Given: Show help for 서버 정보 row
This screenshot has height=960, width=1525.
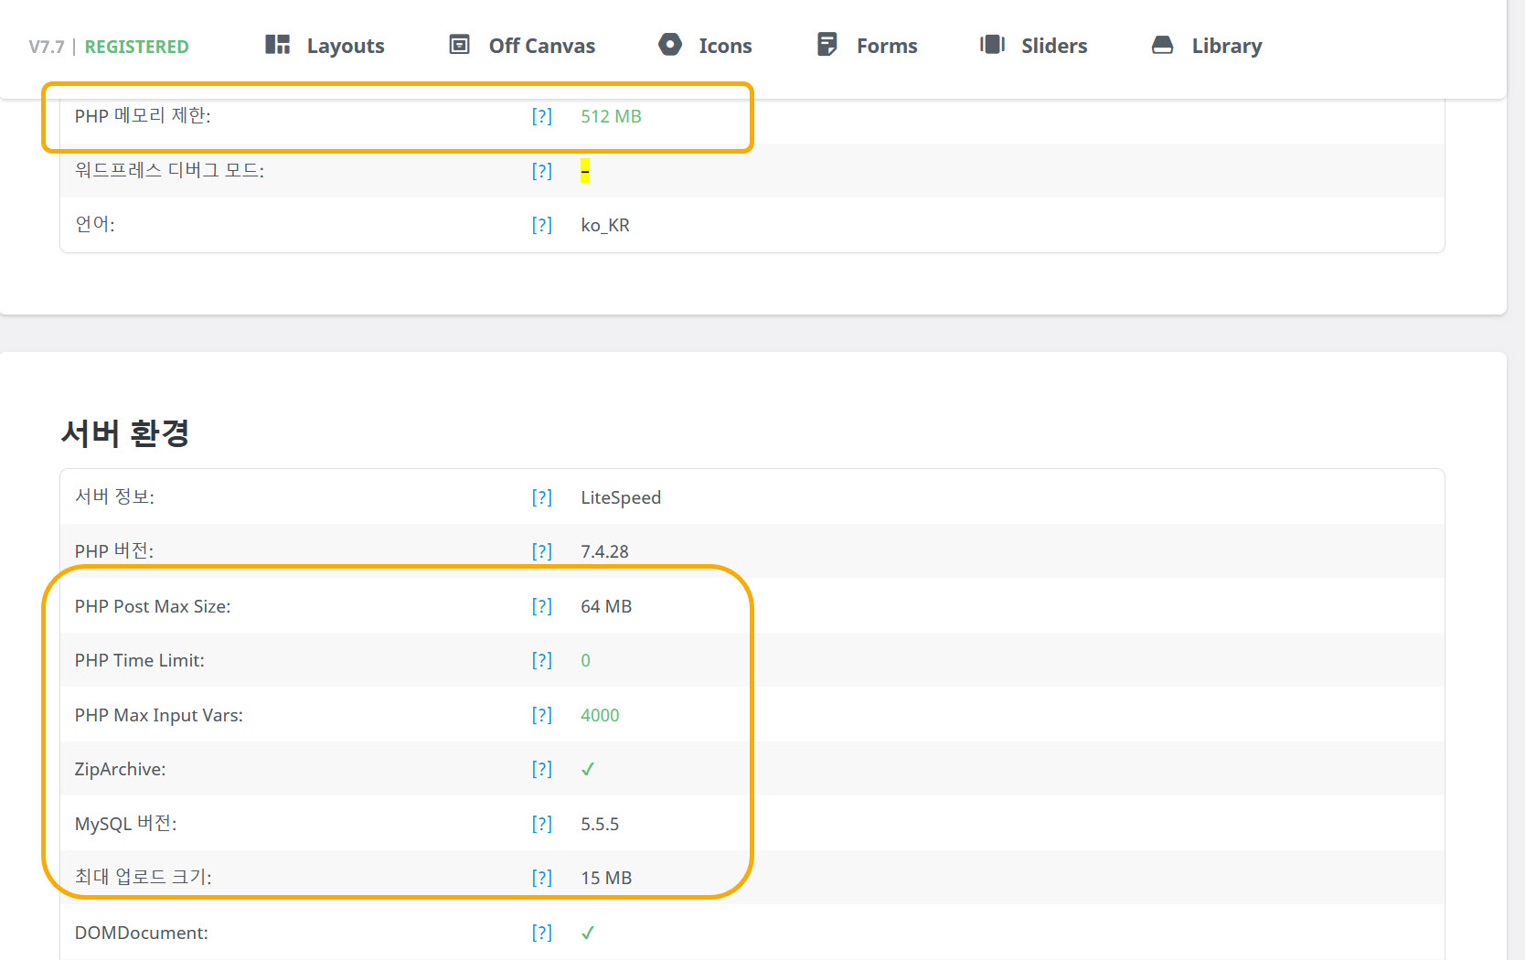Looking at the screenshot, I should pos(542,497).
